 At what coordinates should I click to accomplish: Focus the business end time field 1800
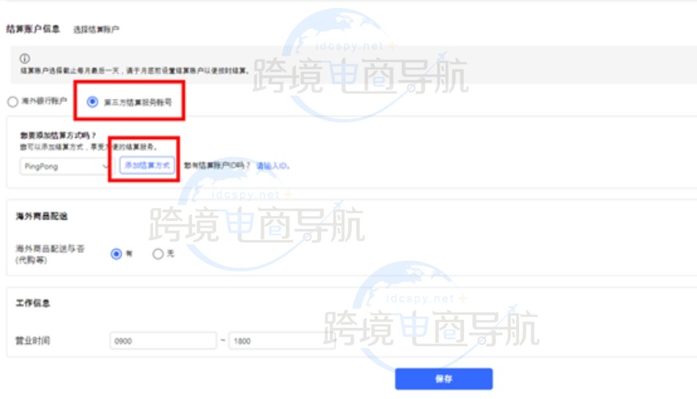282,341
